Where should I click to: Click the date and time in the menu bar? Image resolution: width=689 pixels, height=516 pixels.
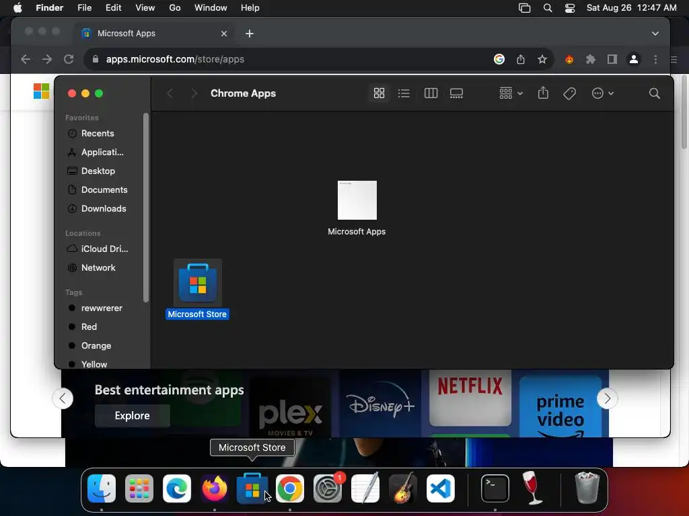click(631, 8)
